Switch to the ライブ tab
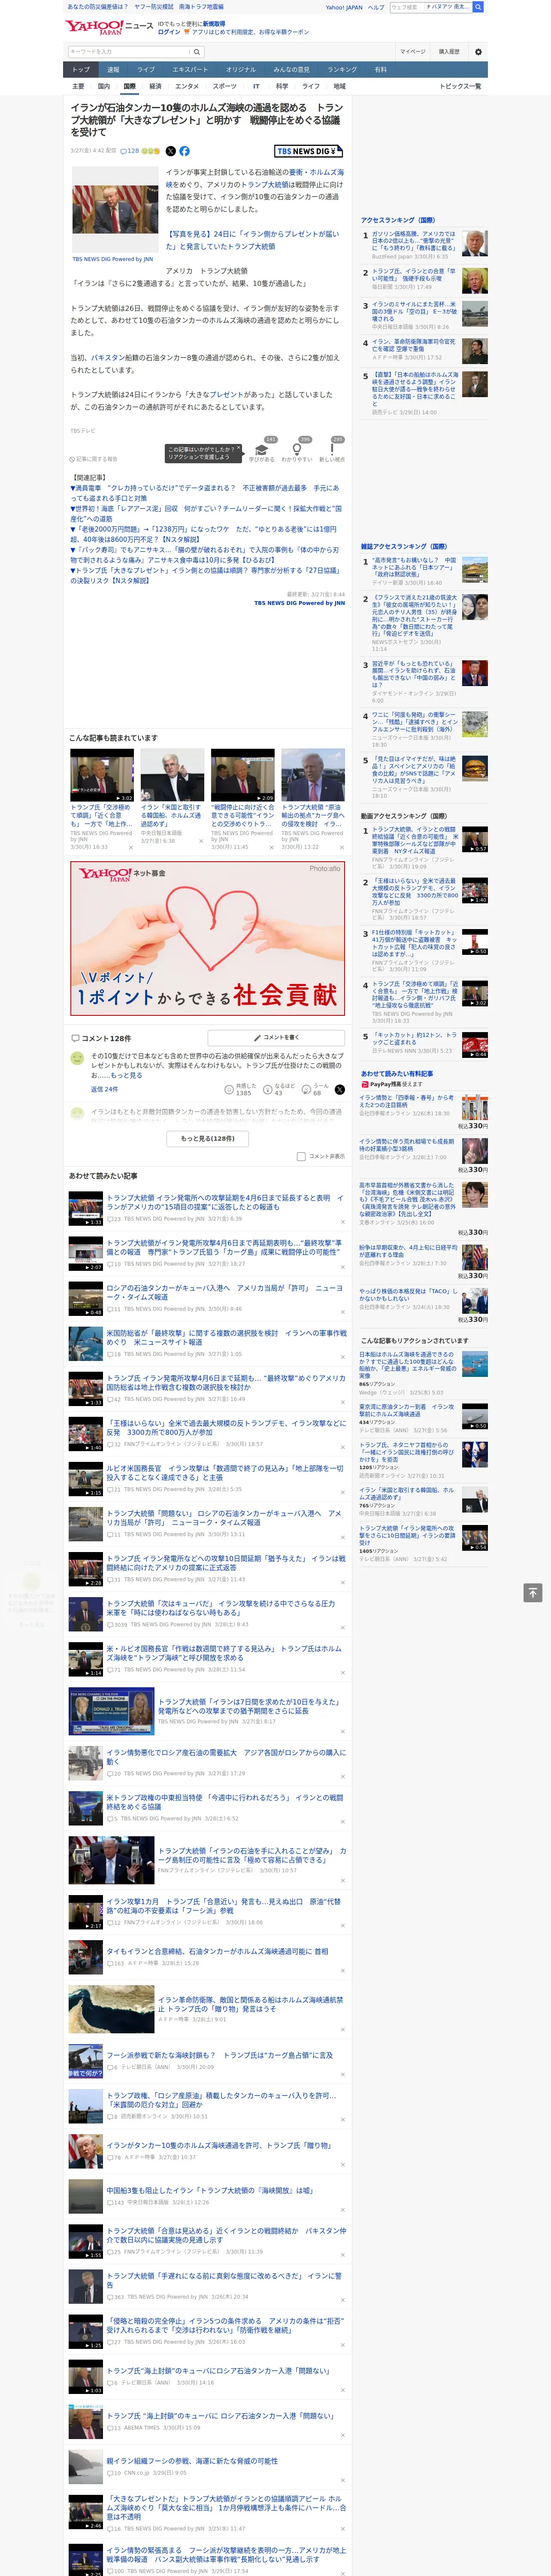551x2576 pixels. (x=146, y=69)
